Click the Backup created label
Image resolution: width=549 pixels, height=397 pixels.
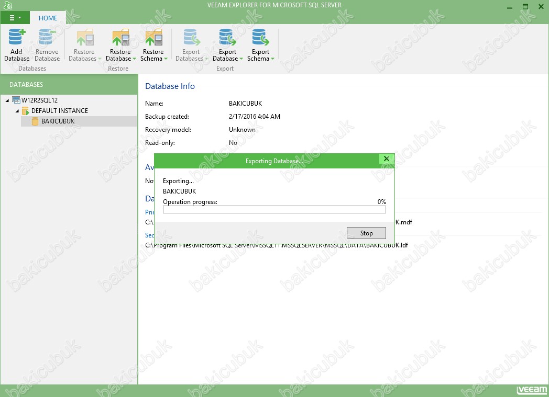point(167,116)
